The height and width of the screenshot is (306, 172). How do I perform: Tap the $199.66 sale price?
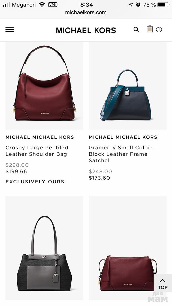click(16, 171)
